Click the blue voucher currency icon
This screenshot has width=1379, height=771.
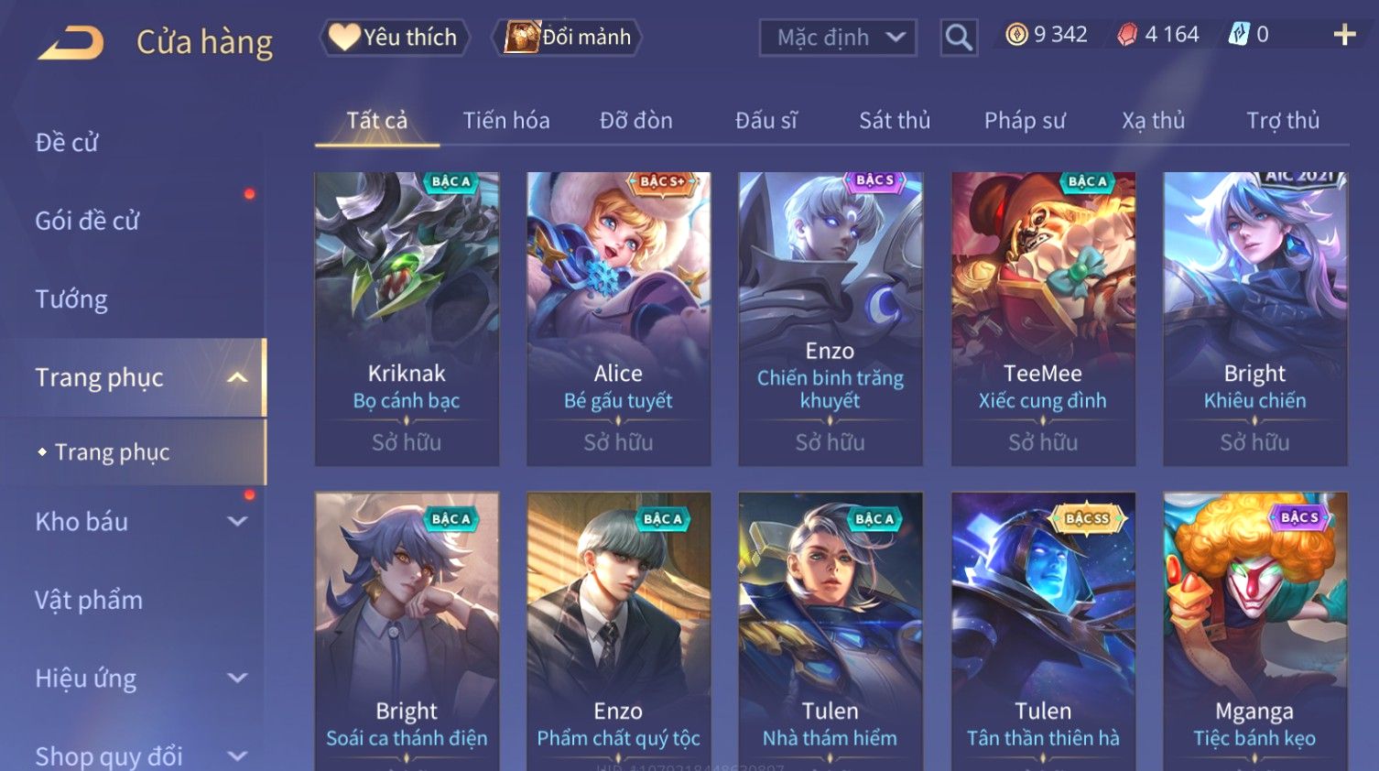(1239, 35)
